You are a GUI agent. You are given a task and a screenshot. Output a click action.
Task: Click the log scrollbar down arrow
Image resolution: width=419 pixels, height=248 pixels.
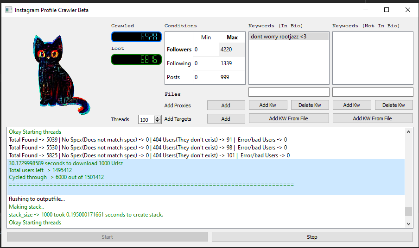tap(408, 224)
